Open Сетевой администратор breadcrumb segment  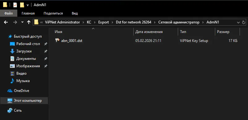(179, 22)
